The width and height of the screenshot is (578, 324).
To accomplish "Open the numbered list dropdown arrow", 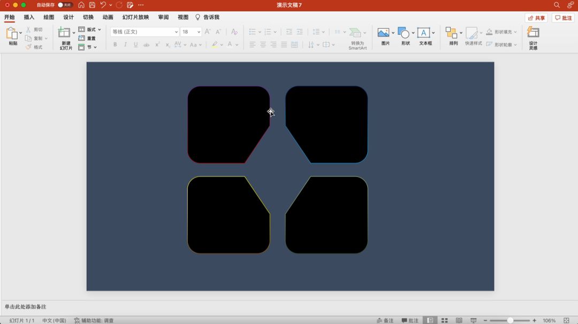I will (x=275, y=32).
